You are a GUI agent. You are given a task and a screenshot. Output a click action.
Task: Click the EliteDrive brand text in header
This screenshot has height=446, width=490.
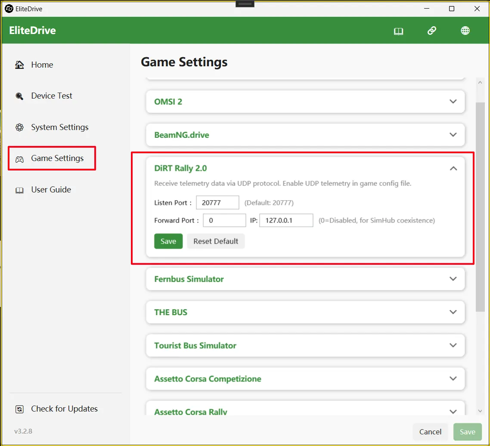[32, 30]
